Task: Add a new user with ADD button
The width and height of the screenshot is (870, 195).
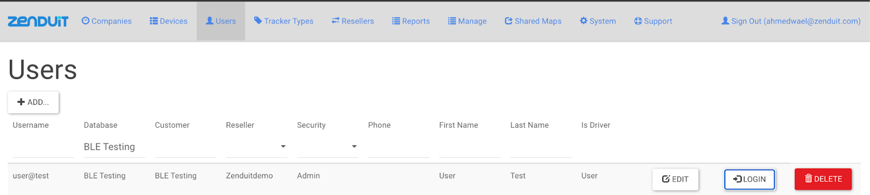Action: point(33,102)
